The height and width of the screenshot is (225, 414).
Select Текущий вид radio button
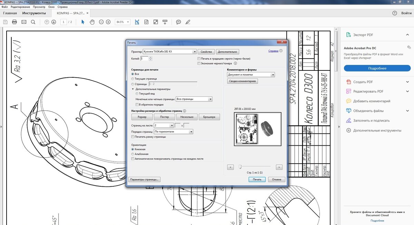(137, 94)
